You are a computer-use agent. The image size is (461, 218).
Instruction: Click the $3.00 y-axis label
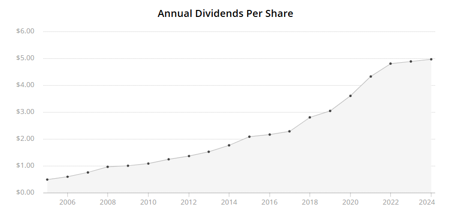(x=25, y=112)
